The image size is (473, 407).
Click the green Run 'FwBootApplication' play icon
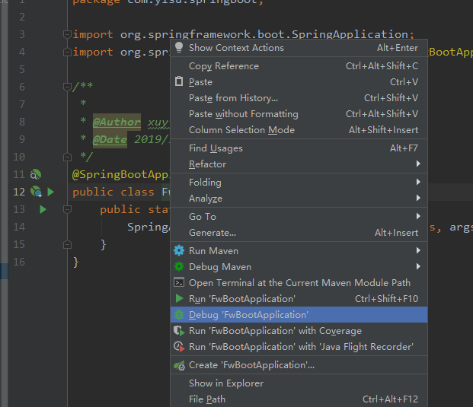point(179,299)
